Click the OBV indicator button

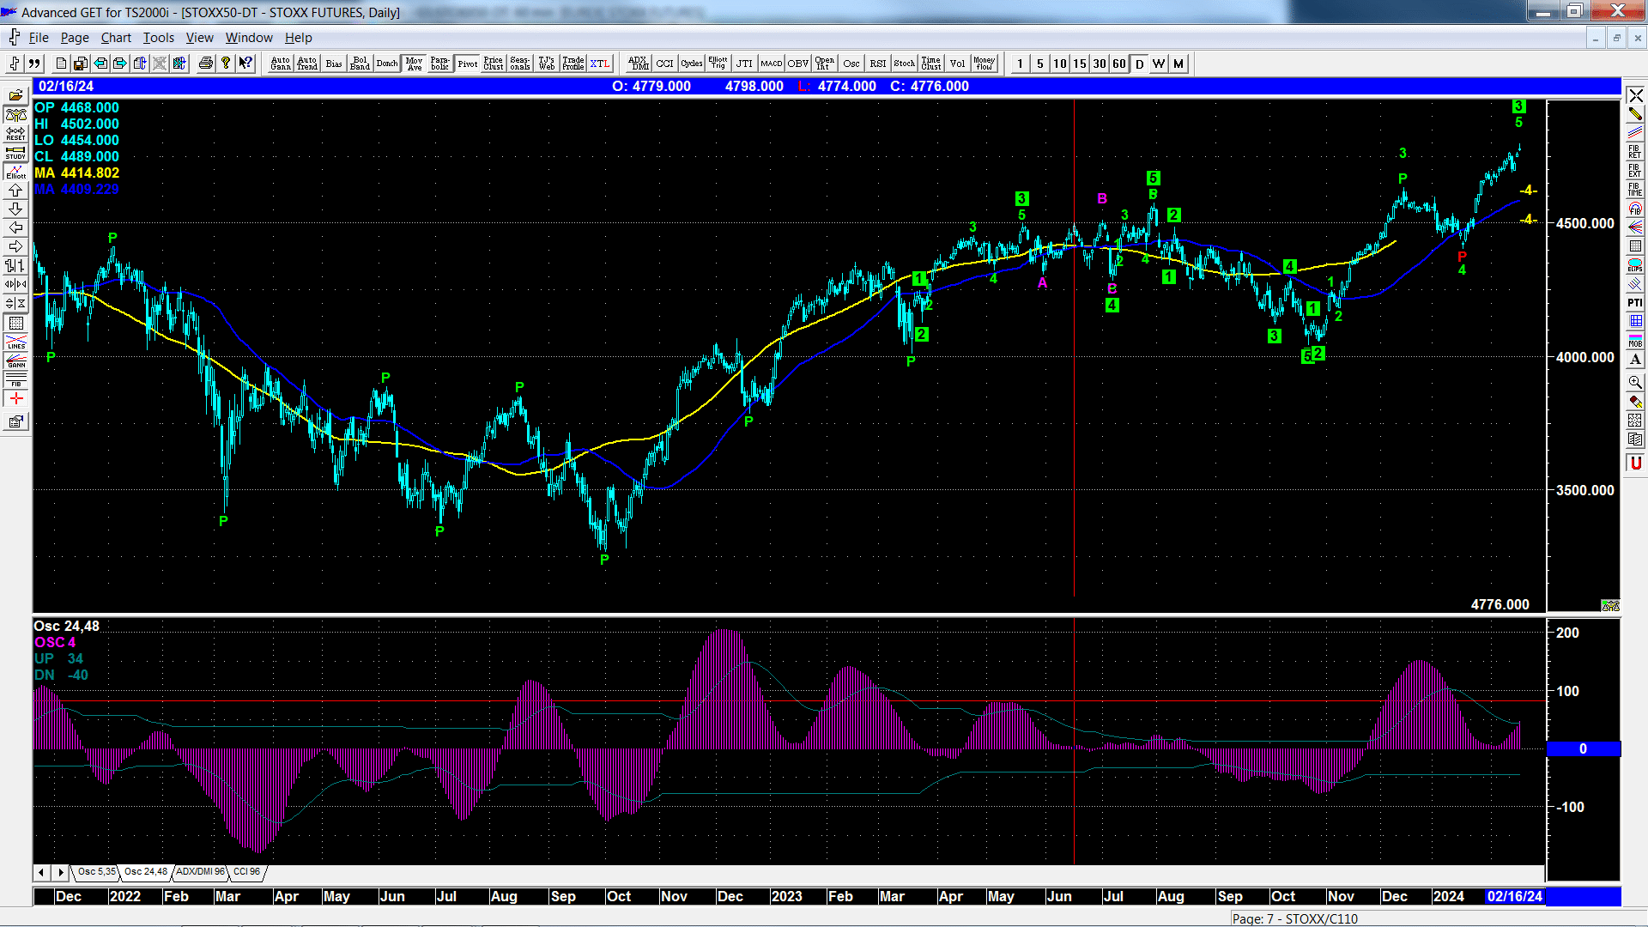click(797, 64)
